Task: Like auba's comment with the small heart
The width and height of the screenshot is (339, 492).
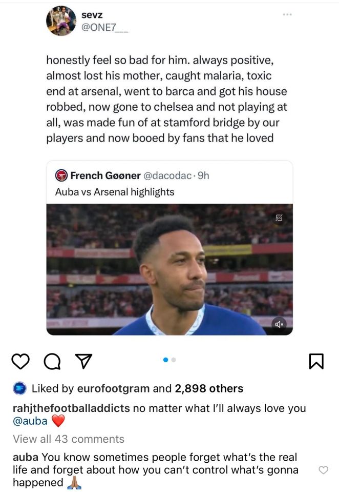Action: [323, 470]
